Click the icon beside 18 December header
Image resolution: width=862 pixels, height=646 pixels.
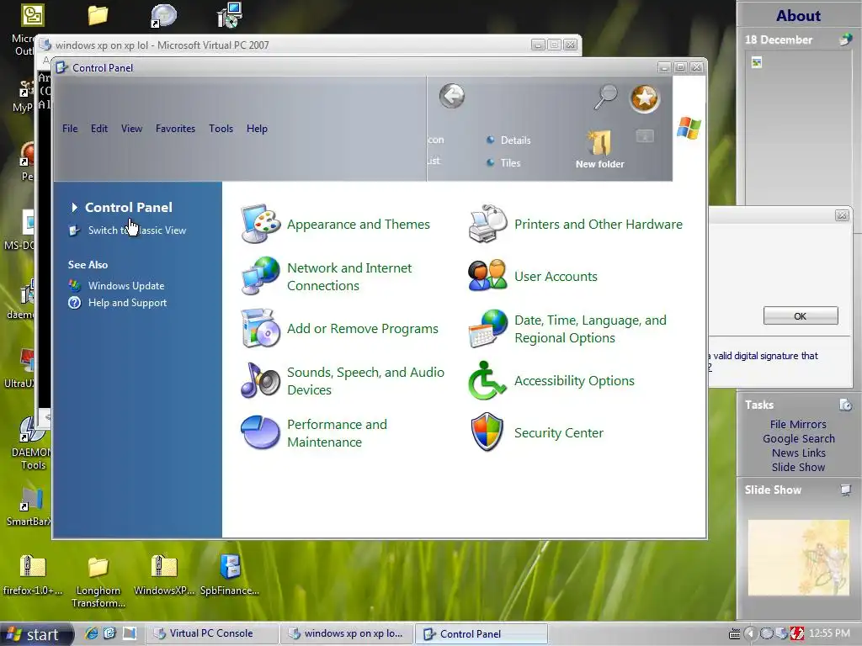845,40
